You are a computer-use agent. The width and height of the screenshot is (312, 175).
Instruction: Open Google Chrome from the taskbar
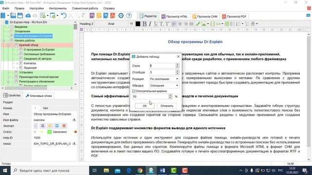tap(140, 171)
